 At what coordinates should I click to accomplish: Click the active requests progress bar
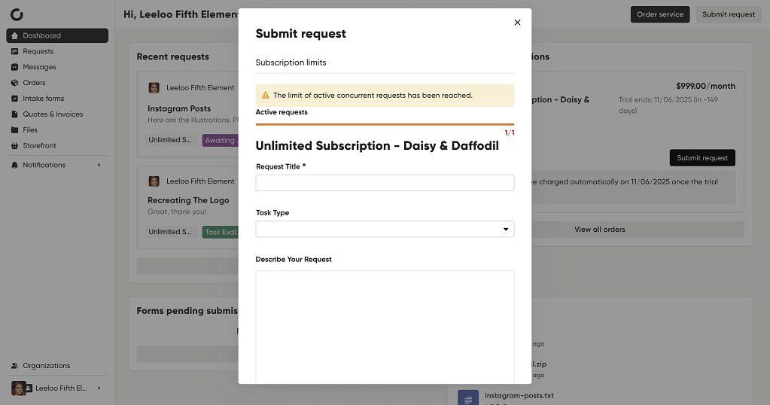(385, 124)
